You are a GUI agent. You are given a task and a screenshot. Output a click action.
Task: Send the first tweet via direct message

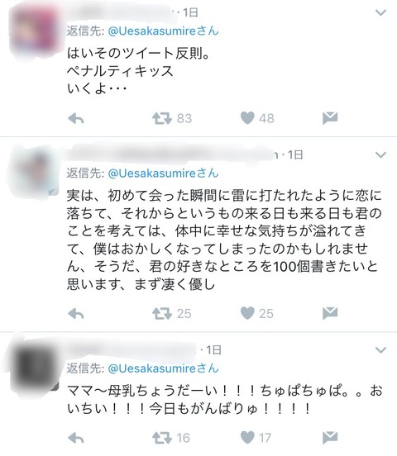pos(330,118)
